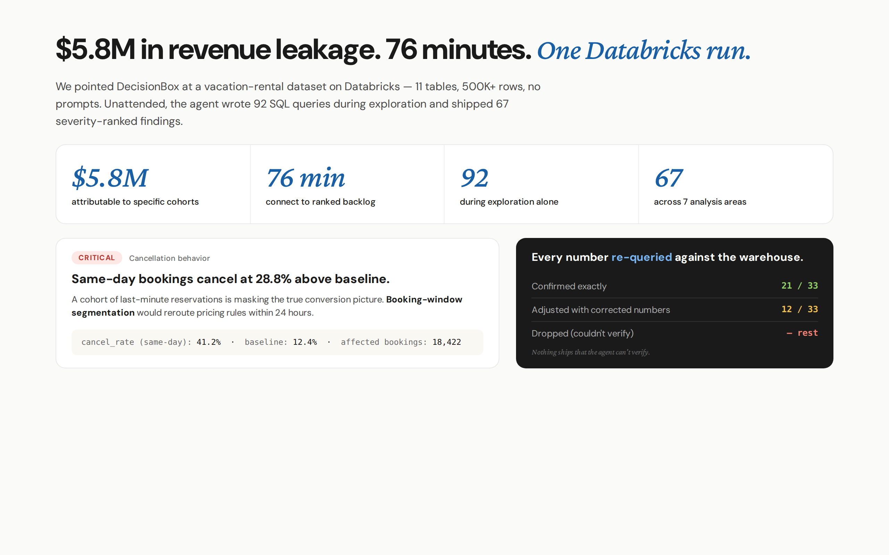Click the 'Dropped (couldn't verify)' row label
Viewport: 889px width, 555px height.
582,333
